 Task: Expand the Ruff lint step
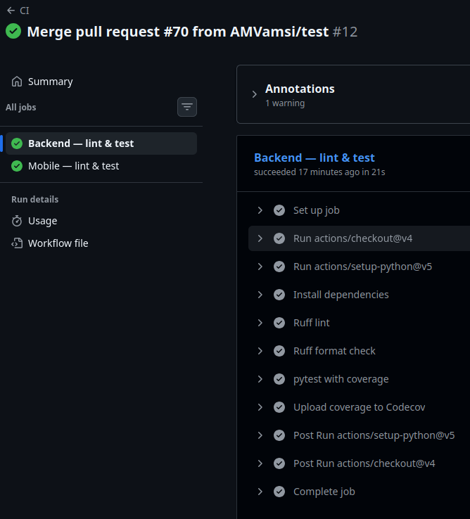click(260, 323)
